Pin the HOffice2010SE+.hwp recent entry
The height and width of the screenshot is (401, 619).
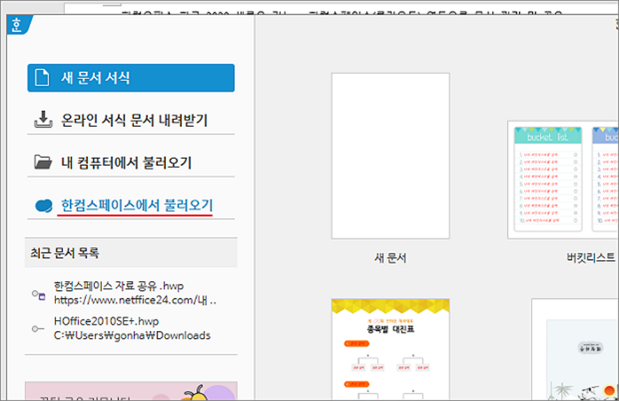(38, 329)
